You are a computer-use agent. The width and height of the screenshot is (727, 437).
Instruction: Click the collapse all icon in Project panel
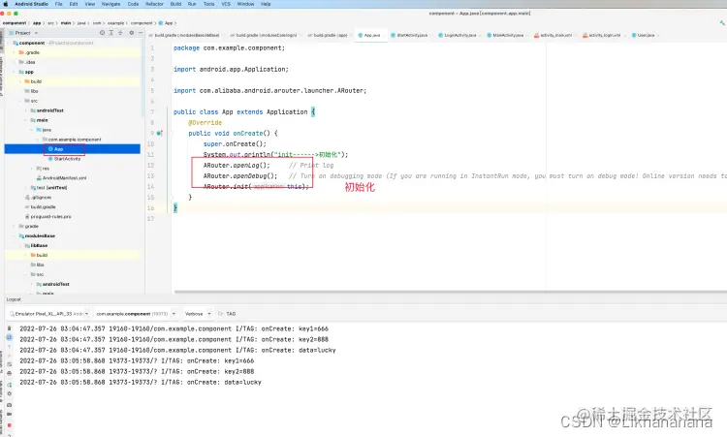pos(120,33)
